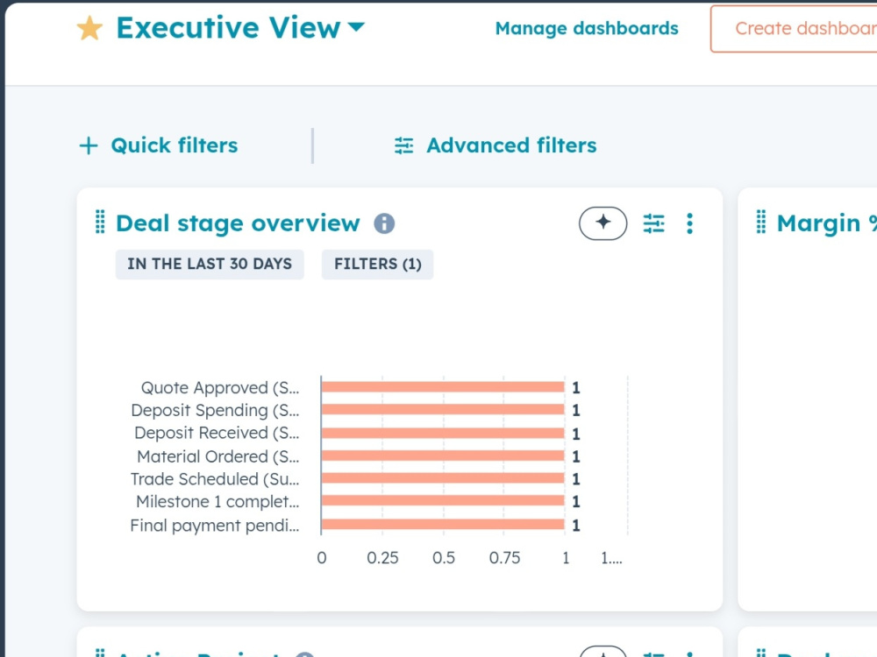Screen dimensions: 877x657
Task: Select the Deposit Received bar
Action: click(x=443, y=433)
